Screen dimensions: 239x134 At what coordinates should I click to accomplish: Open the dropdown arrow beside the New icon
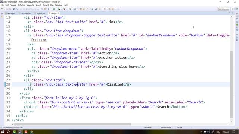pyautogui.click(x=4, y=9)
